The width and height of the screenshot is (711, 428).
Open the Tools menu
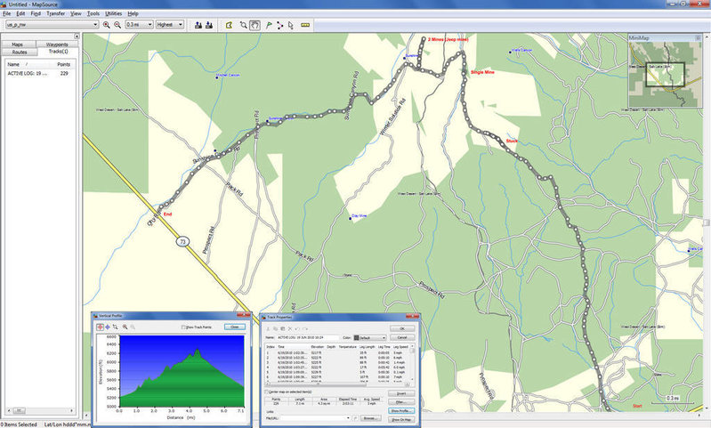tap(93, 13)
